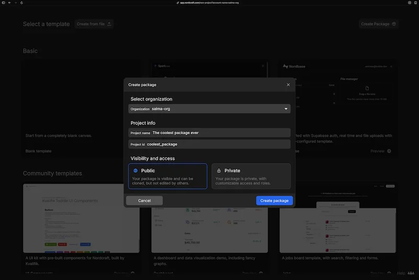Click the lock icon on the Private option
The image size is (419, 280).
coord(219,170)
